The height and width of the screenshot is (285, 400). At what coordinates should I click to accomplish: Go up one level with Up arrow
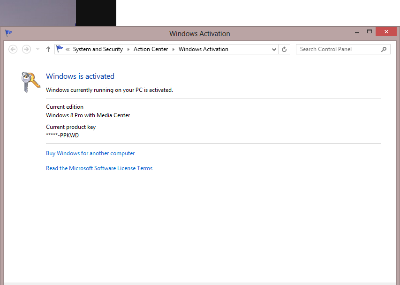click(x=48, y=49)
